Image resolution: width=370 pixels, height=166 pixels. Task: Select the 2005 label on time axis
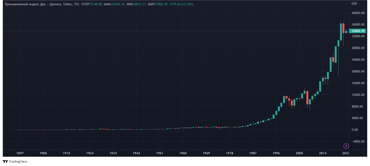coord(299,153)
